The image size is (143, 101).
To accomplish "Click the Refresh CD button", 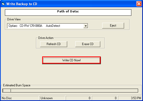I will click(x=54, y=44).
